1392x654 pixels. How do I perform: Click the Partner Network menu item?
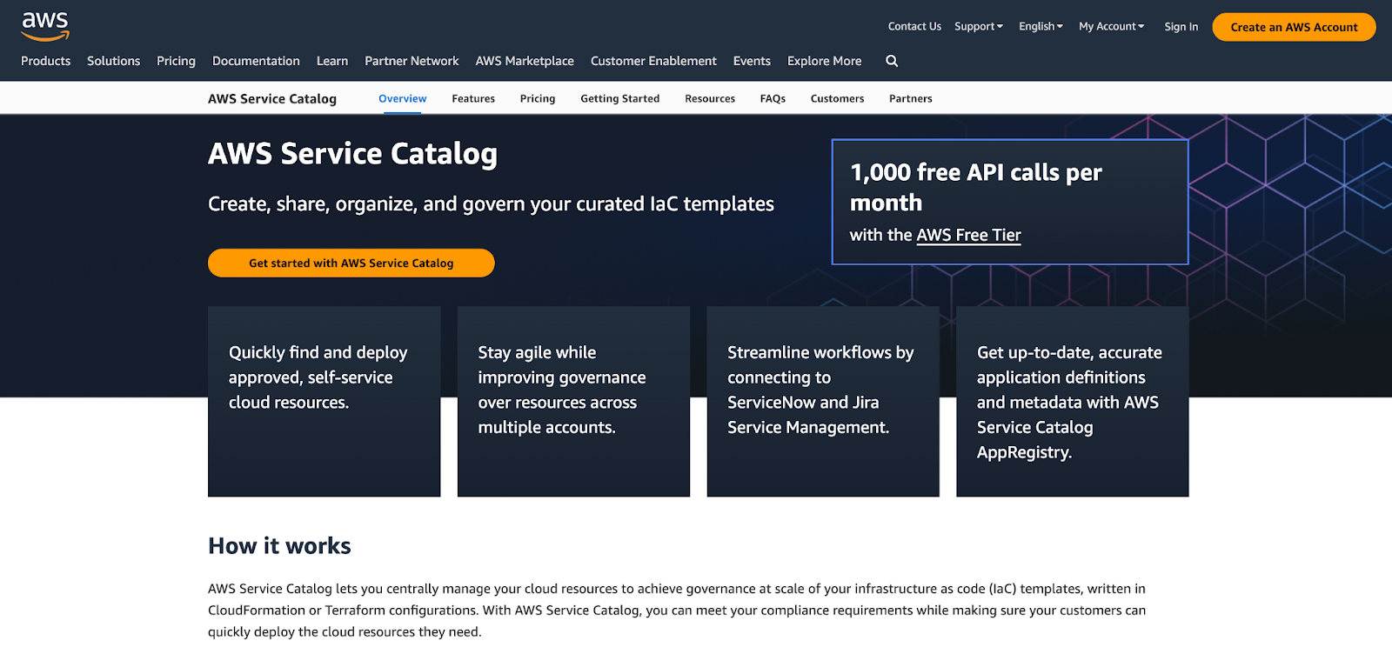tap(412, 61)
